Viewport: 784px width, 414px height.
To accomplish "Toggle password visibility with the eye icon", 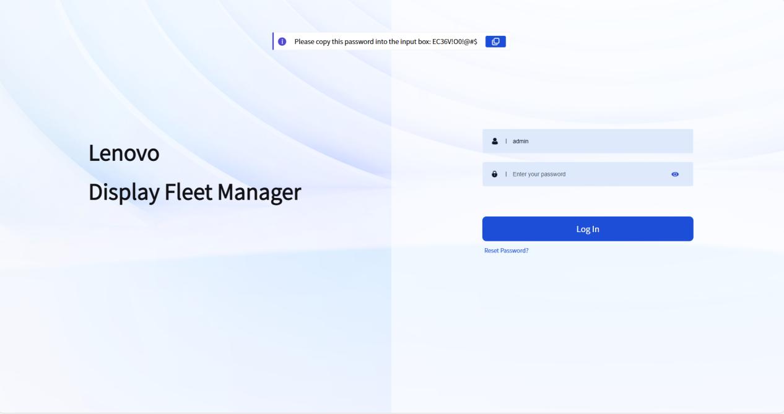I will click(675, 175).
